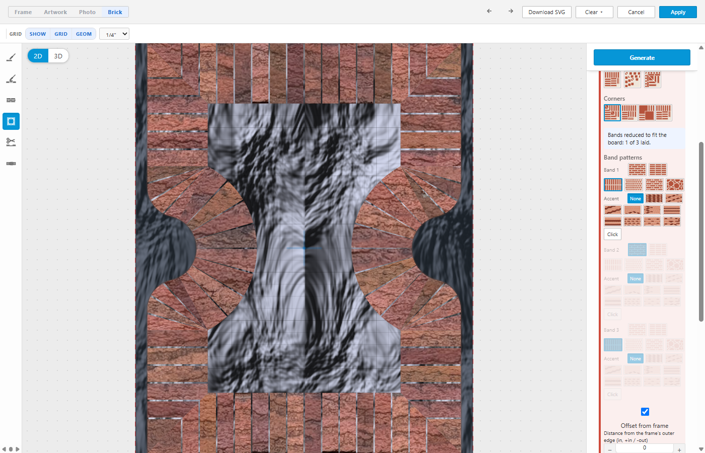Click the Band 1 Click button

click(x=612, y=234)
